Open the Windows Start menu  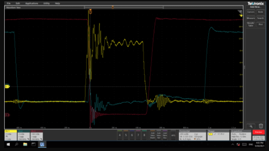(x=8, y=144)
